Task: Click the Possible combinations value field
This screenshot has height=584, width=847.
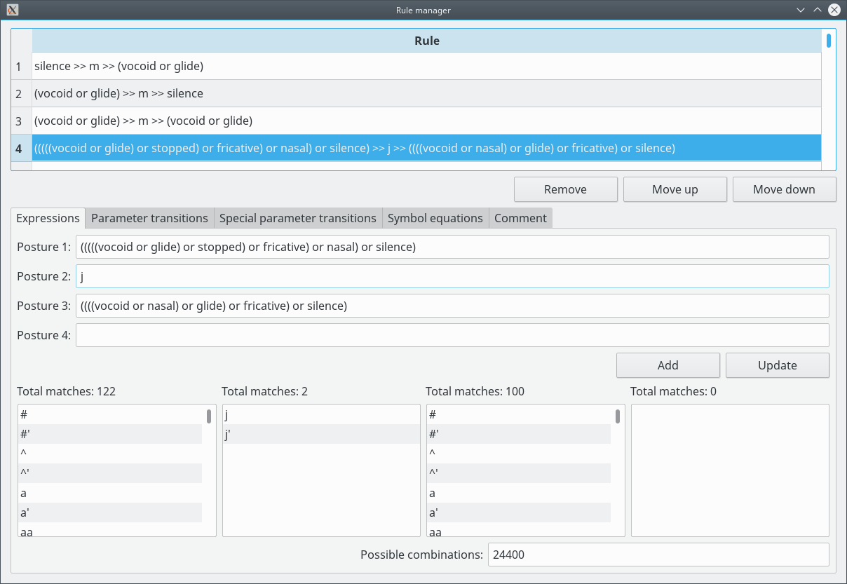Action: [658, 555]
